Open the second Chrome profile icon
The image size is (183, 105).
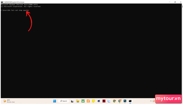coord(120,101)
